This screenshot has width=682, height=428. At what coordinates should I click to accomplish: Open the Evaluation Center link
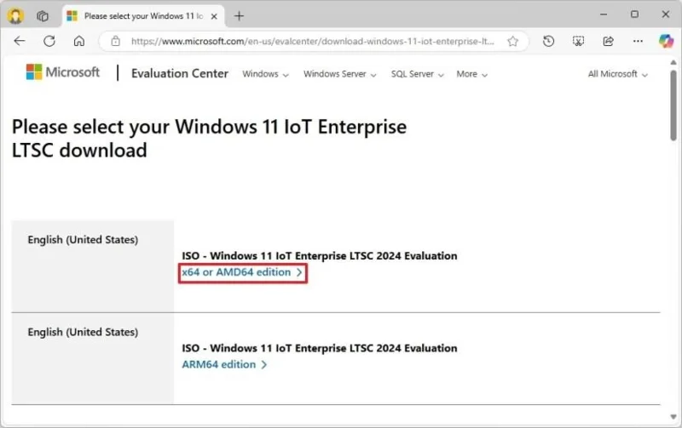180,73
